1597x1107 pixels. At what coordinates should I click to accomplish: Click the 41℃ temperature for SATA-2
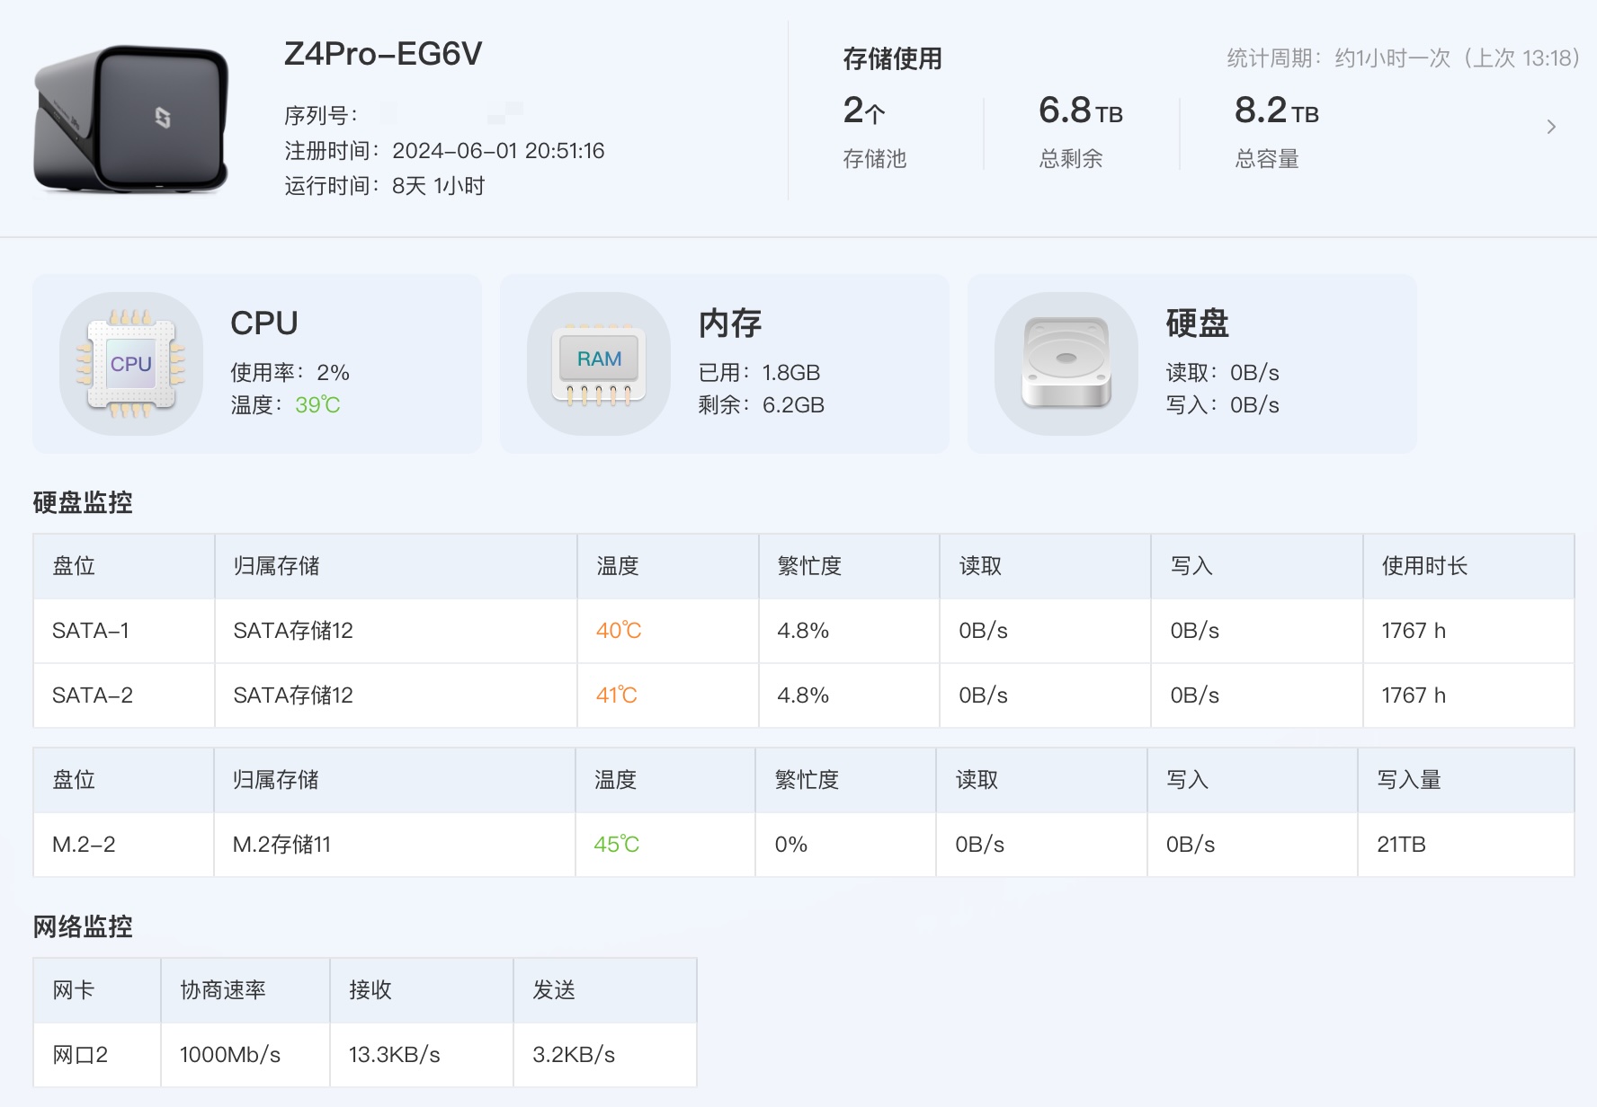click(x=617, y=695)
